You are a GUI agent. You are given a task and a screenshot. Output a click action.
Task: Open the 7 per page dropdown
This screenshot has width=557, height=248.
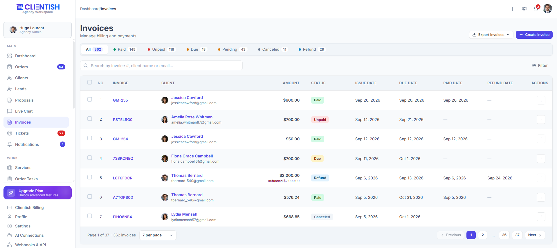click(x=158, y=235)
